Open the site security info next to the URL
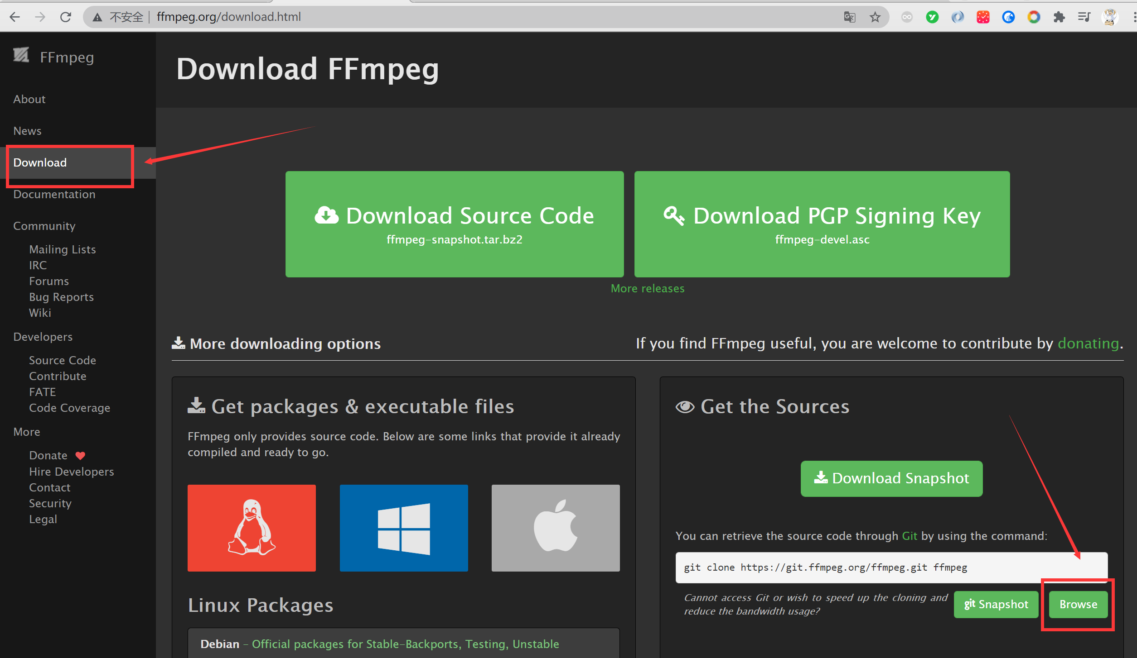 pyautogui.click(x=97, y=17)
